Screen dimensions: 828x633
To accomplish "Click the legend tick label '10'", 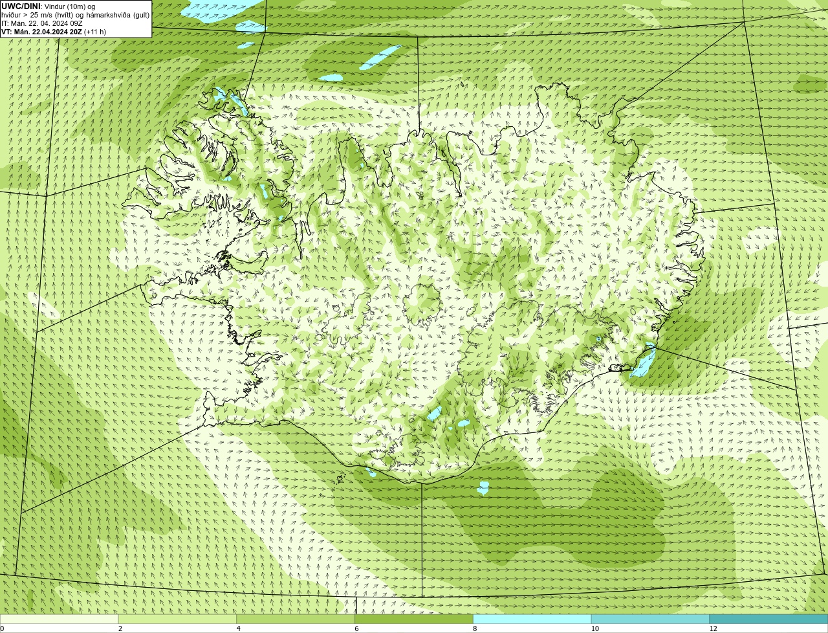I will 594,628.
